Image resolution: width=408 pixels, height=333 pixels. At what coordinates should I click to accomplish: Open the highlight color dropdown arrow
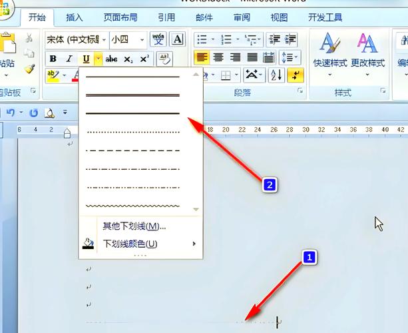pyautogui.click(x=65, y=76)
